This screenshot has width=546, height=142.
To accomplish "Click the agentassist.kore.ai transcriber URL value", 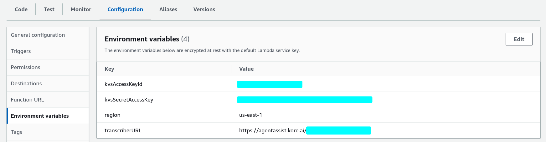I will click(272, 130).
